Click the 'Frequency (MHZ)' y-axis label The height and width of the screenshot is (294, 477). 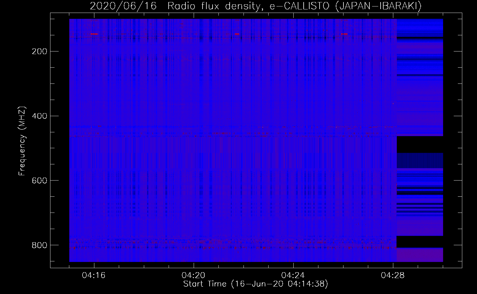pos(22,141)
